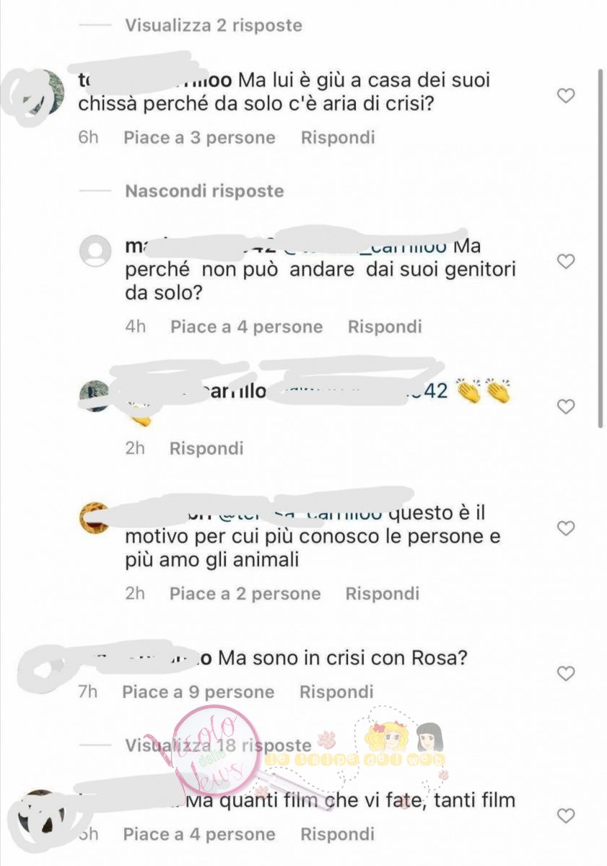Like the 'più amo gli animali' reply
The height and width of the screenshot is (866, 607).
coord(567,528)
